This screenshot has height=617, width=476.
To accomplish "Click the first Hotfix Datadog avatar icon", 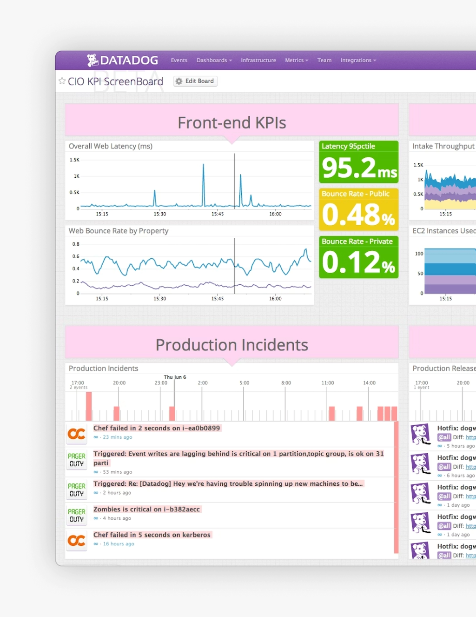I will point(421,434).
